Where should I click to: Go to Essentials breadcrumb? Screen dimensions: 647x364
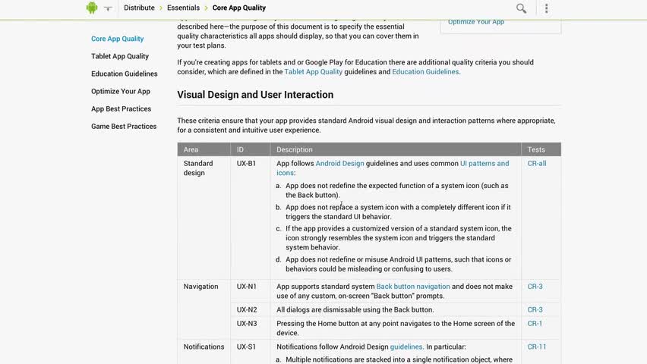coord(183,8)
